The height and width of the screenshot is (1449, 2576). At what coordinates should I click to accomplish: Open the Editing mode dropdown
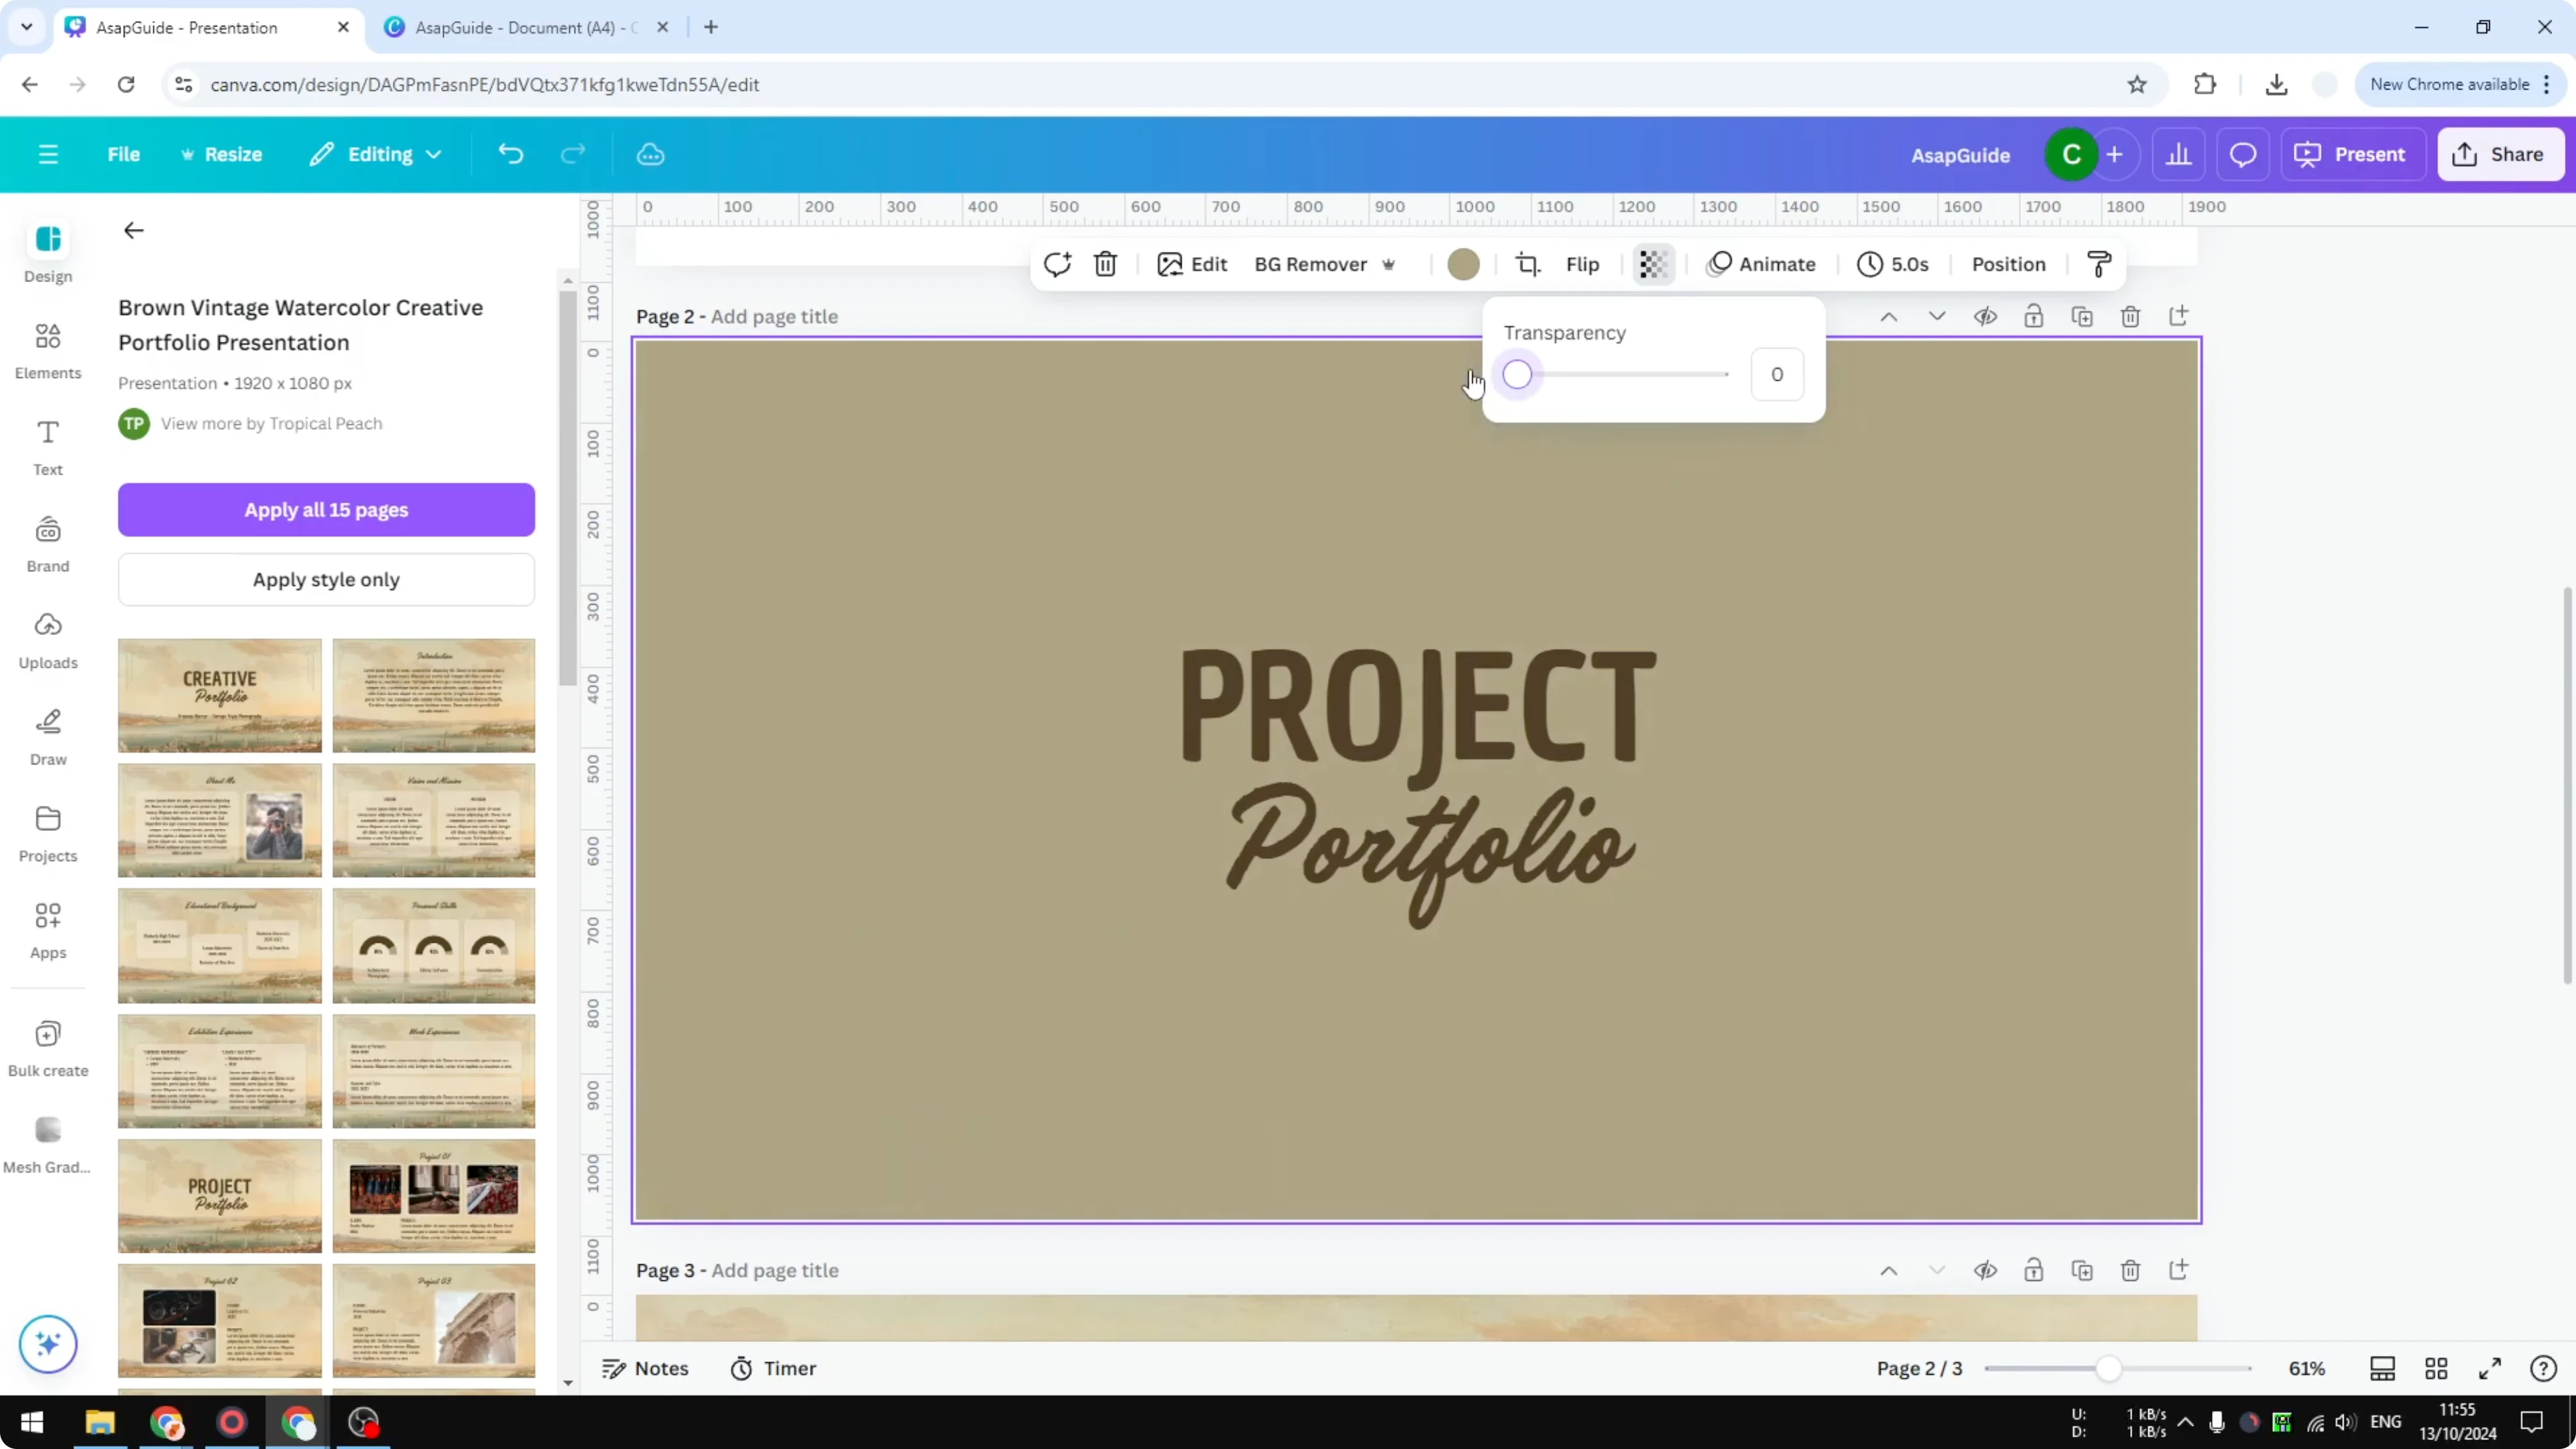[376, 154]
